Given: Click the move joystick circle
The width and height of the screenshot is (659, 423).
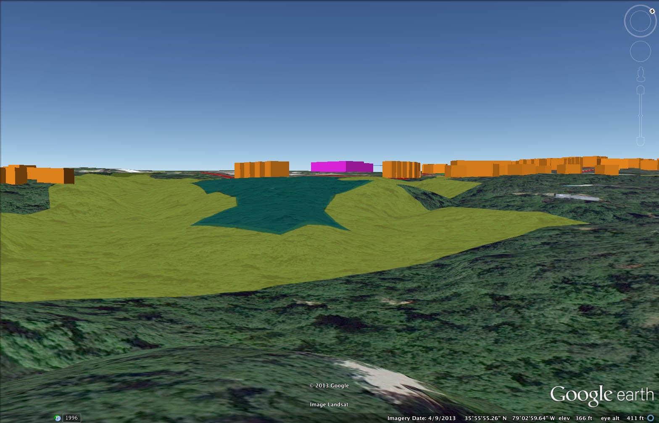Looking at the screenshot, I should (x=640, y=51).
